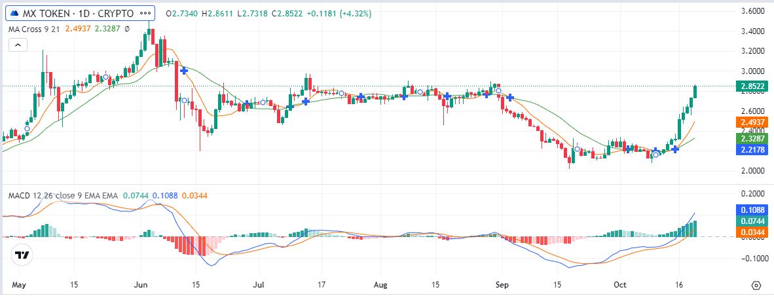Select the MA Cross 9 21 indicator label
The width and height of the screenshot is (774, 296).
(34, 29)
